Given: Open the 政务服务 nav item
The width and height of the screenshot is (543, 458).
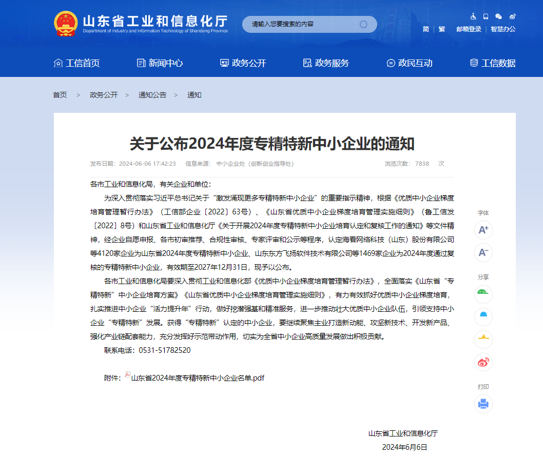Looking at the screenshot, I should [332, 63].
